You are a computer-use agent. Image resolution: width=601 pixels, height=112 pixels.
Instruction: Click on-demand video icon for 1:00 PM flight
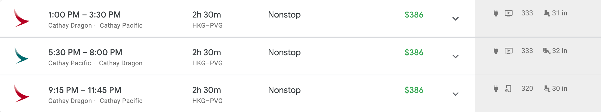508,13
